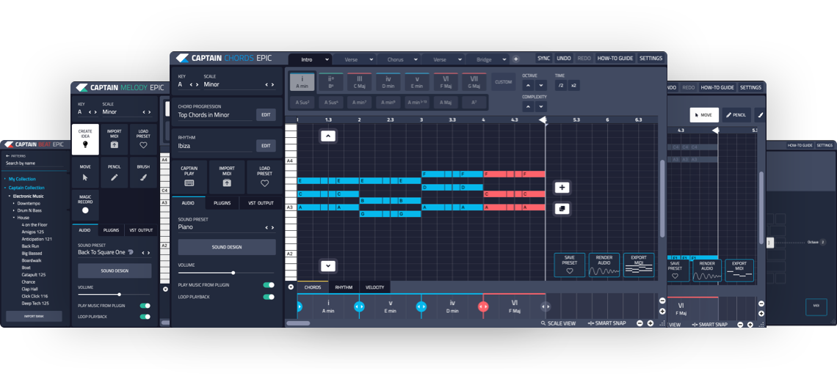The image size is (837, 379).
Task: Add a new song section tab
Action: (515, 59)
